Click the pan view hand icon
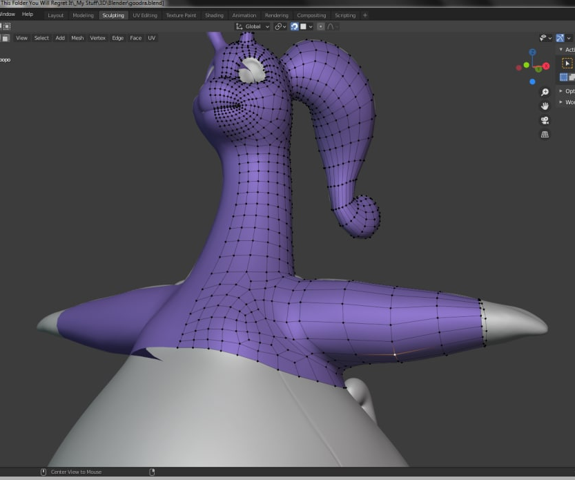Viewport: 575px width, 480px height. (x=545, y=106)
